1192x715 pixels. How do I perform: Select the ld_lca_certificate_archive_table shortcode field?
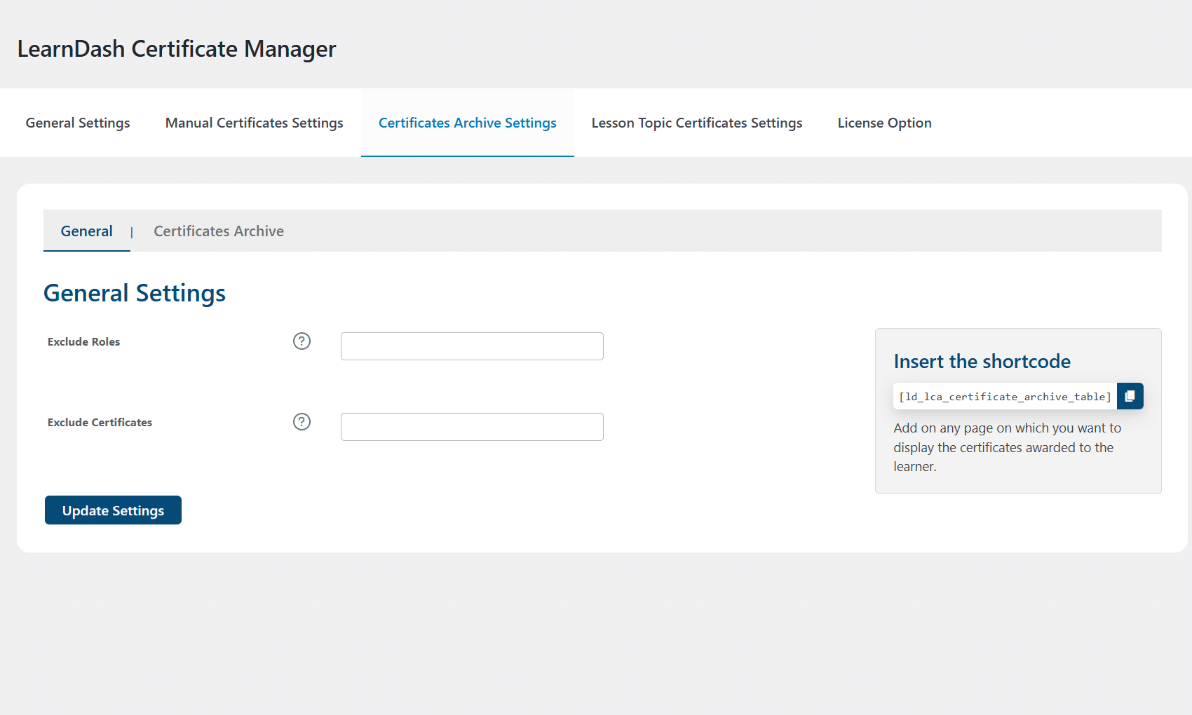pyautogui.click(x=1005, y=396)
